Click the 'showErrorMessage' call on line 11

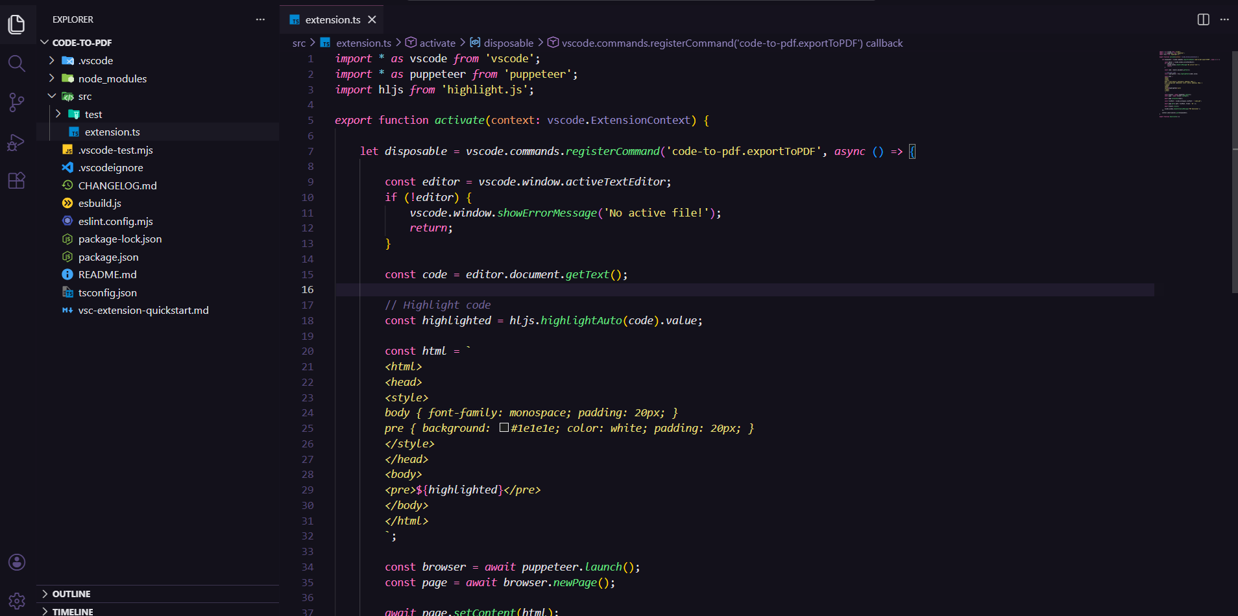(x=547, y=213)
